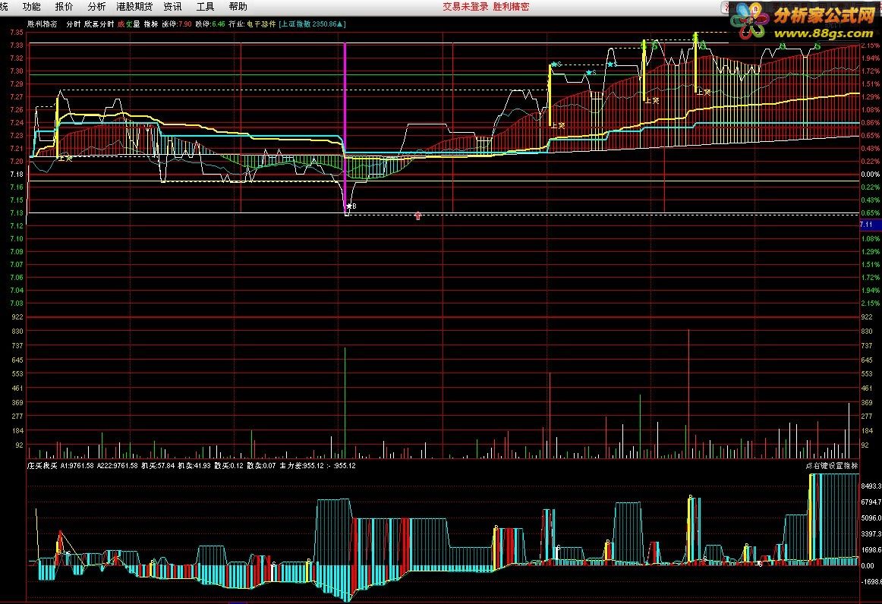Image resolution: width=882 pixels, height=604 pixels.
Task: Click the 胜利精密 stock name label in chart header
Action: [43, 24]
